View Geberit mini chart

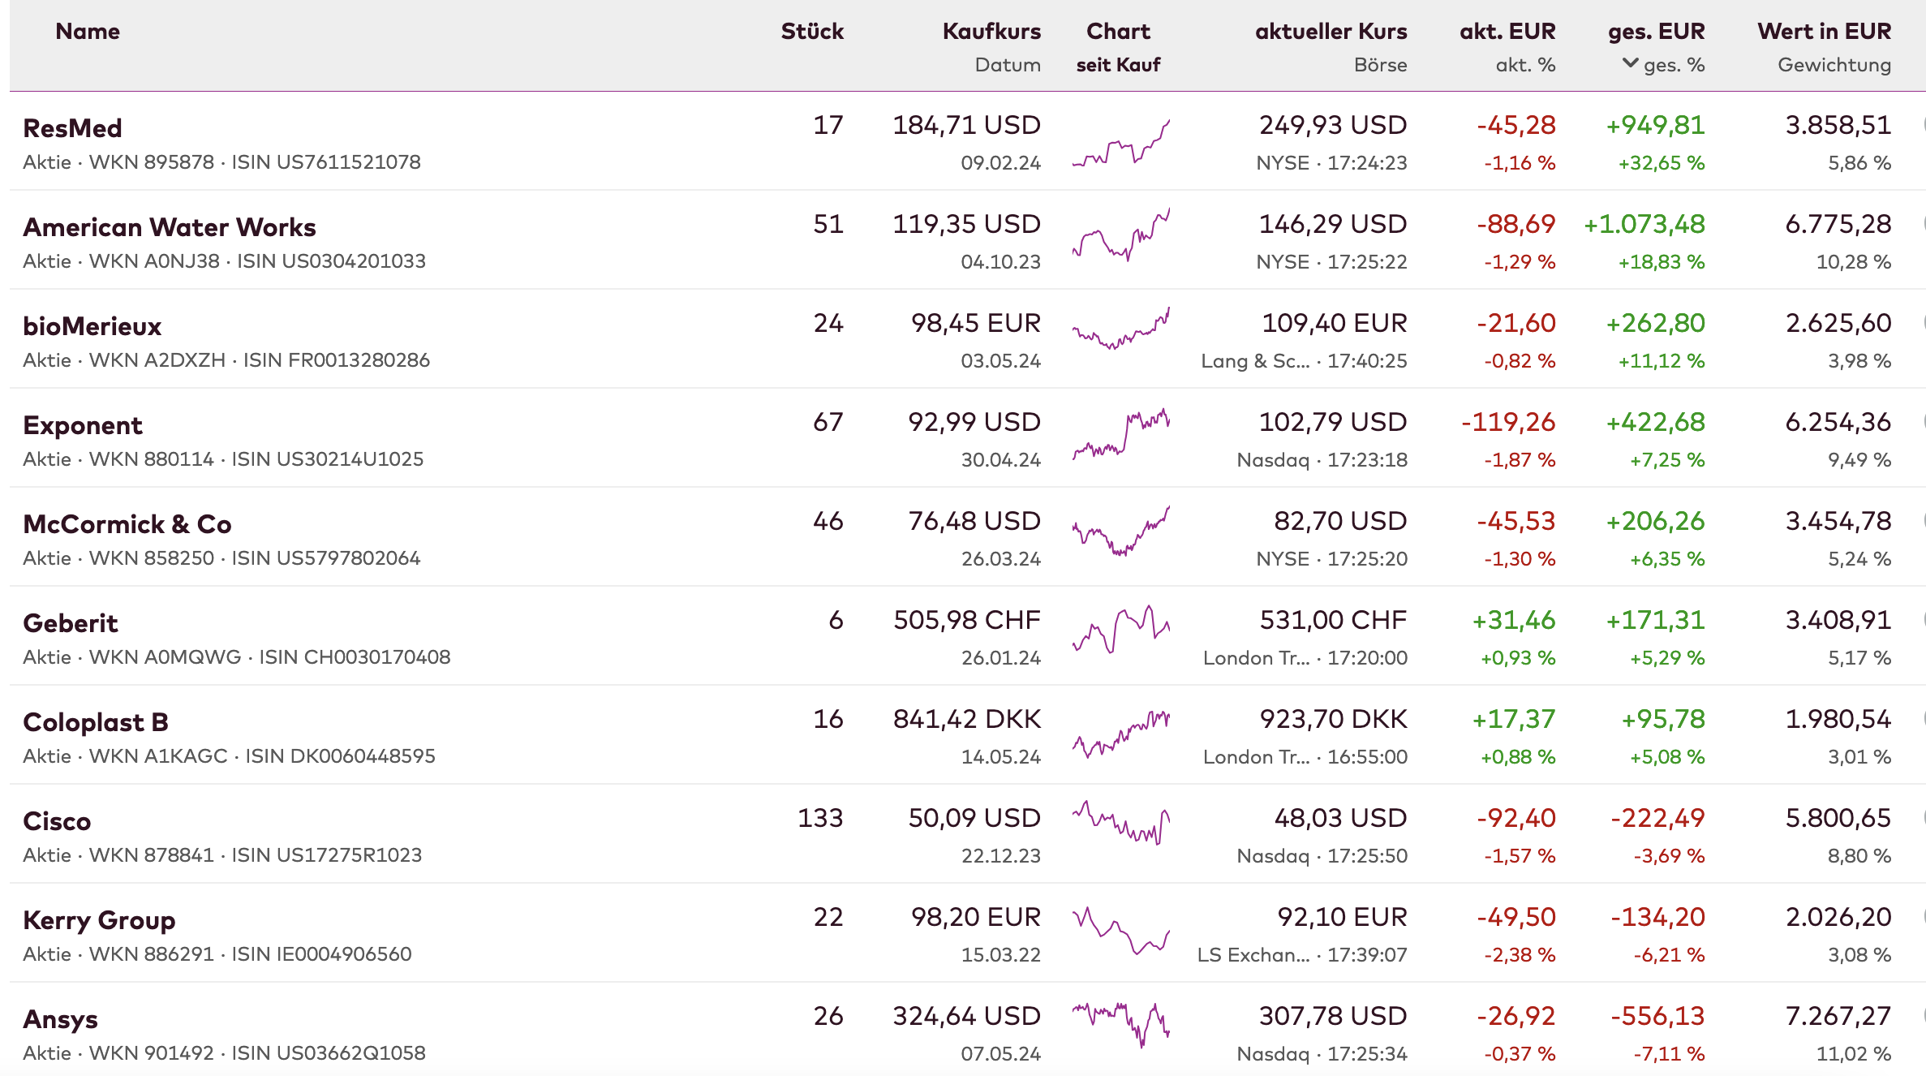pos(1121,629)
